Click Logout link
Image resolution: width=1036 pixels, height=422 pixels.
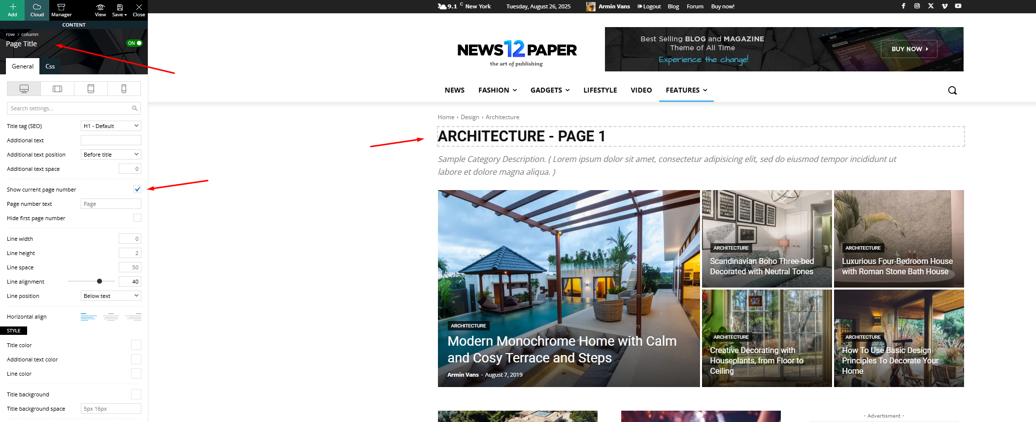[649, 6]
